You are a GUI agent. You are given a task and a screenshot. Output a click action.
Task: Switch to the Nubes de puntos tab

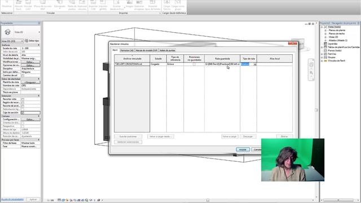[x=168, y=50]
